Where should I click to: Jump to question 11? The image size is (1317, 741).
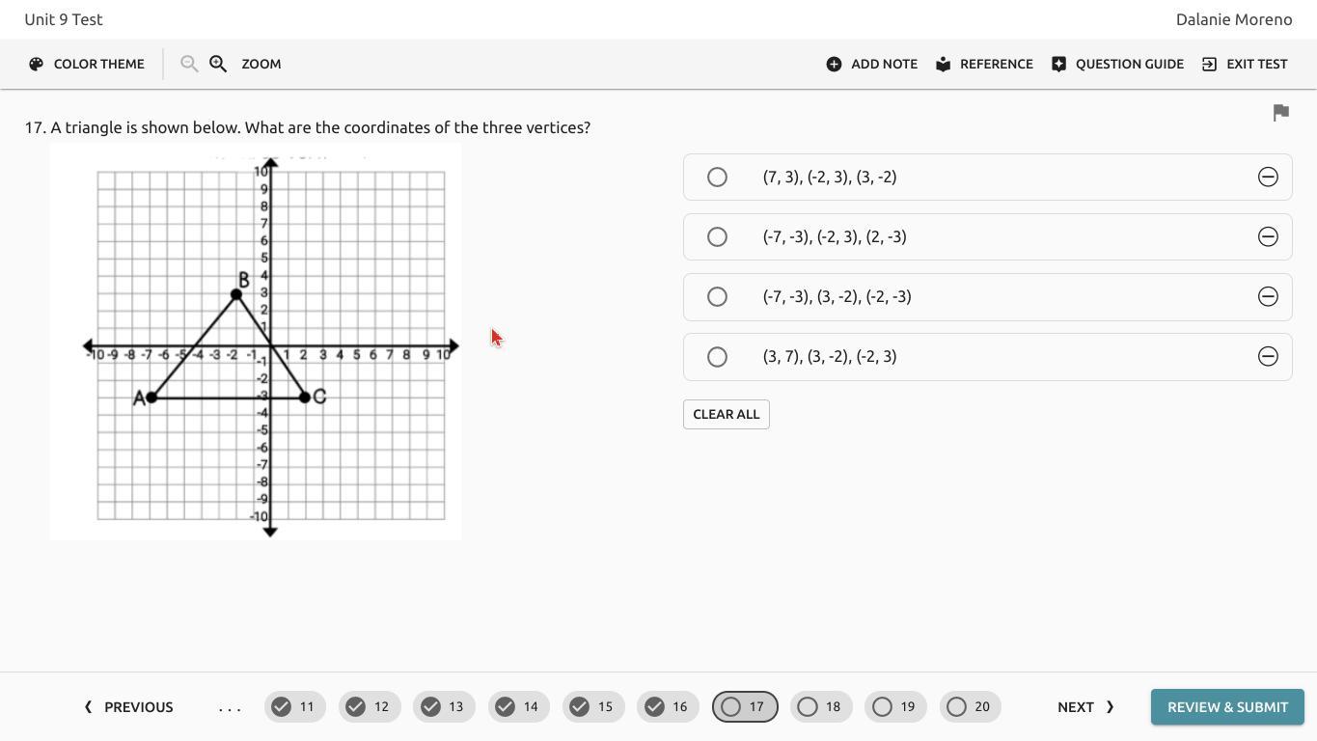(294, 707)
